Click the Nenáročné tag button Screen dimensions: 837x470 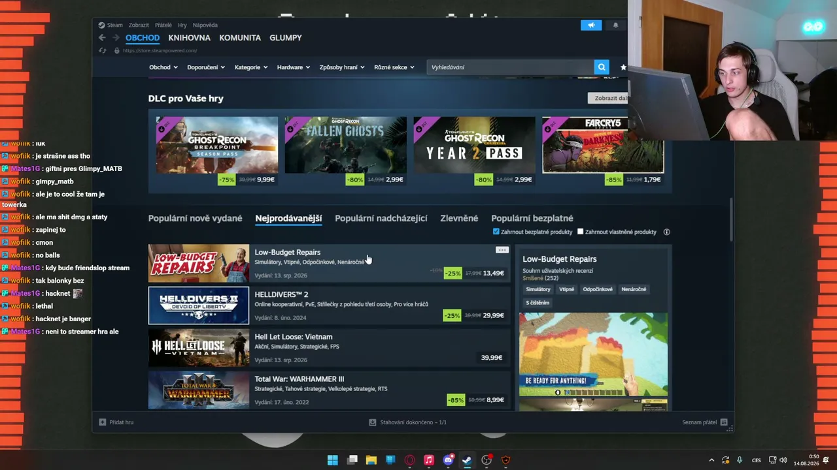(x=634, y=289)
